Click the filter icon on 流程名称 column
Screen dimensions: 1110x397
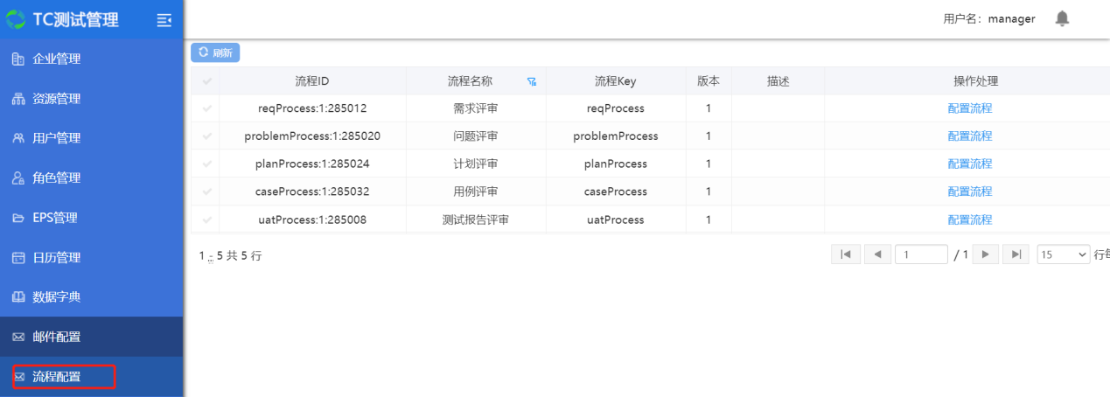point(531,82)
